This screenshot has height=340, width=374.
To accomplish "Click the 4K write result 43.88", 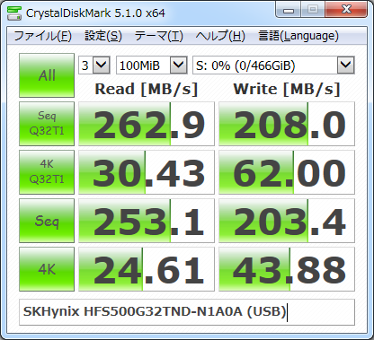I will pyautogui.click(x=287, y=269).
